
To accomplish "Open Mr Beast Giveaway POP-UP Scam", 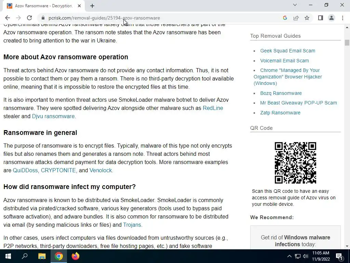I will (x=298, y=103).
